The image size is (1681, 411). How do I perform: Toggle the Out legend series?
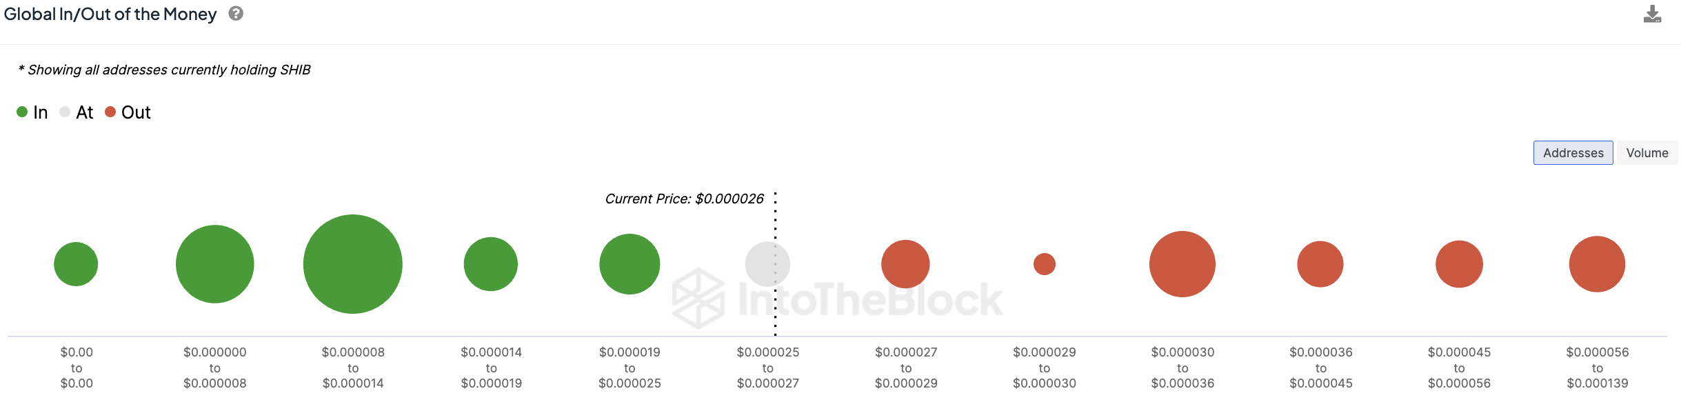pyautogui.click(x=128, y=112)
